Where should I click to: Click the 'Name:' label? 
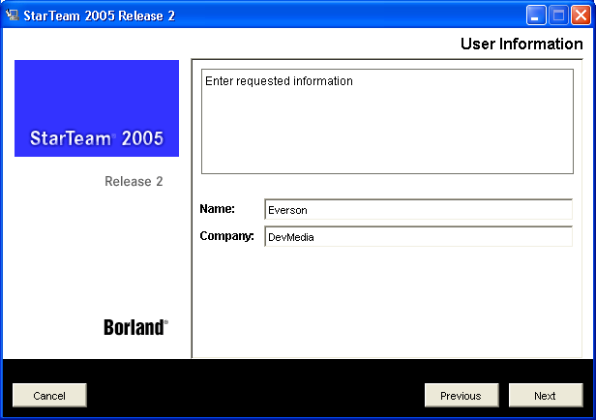tap(217, 209)
